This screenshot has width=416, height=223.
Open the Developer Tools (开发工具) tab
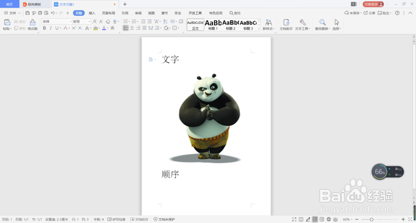[195, 13]
